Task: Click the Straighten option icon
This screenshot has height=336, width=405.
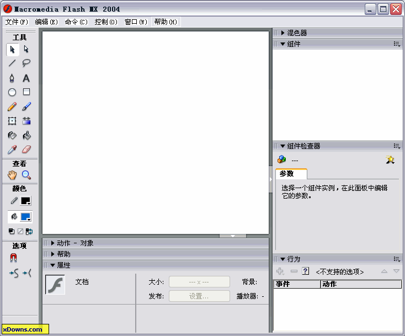Action: tap(27, 273)
